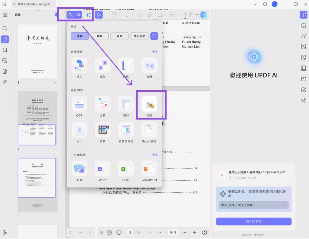Image resolution: width=309 pixels, height=239 pixels.
Task: Expand the text tool dropdown arrow
Action: pyautogui.click(x=133, y=15)
